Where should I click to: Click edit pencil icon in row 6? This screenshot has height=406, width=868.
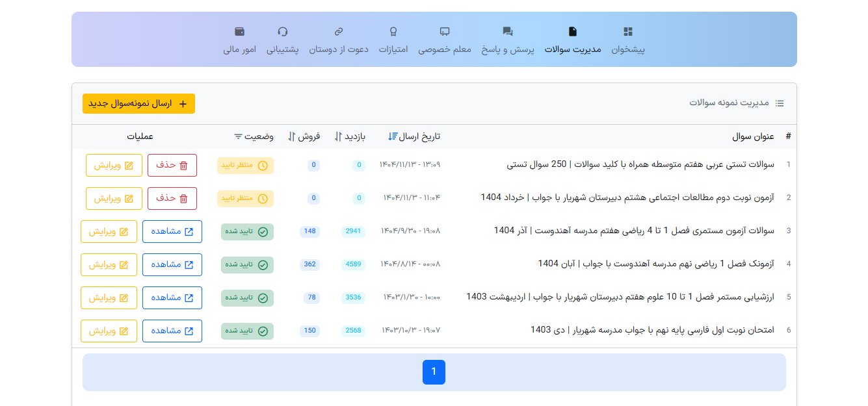(x=124, y=331)
